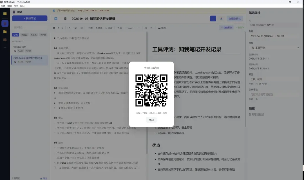Click the editor pane vertical scrollbar
This screenshot has width=304, height=180.
click(147, 93)
